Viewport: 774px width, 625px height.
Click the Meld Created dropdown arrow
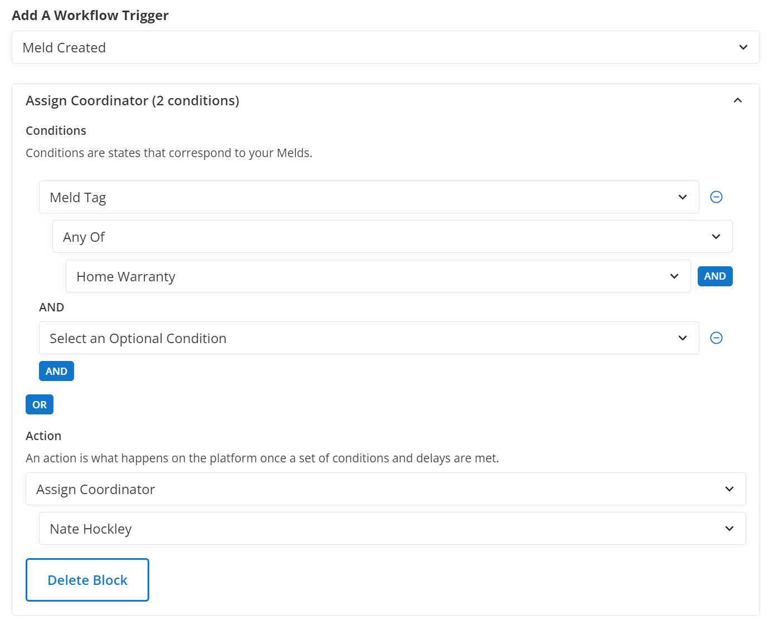click(x=743, y=47)
